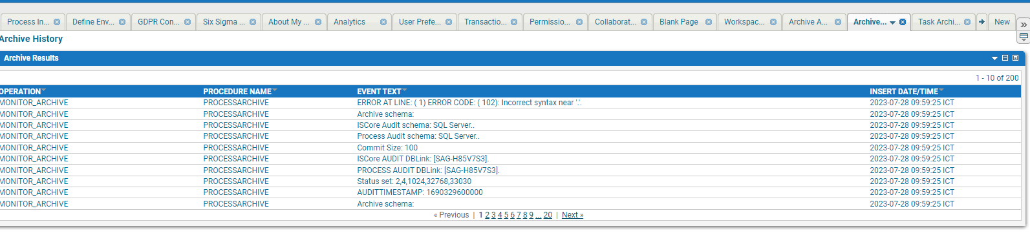Go to Next results page
The width and height of the screenshot is (1030, 235).
(x=572, y=215)
